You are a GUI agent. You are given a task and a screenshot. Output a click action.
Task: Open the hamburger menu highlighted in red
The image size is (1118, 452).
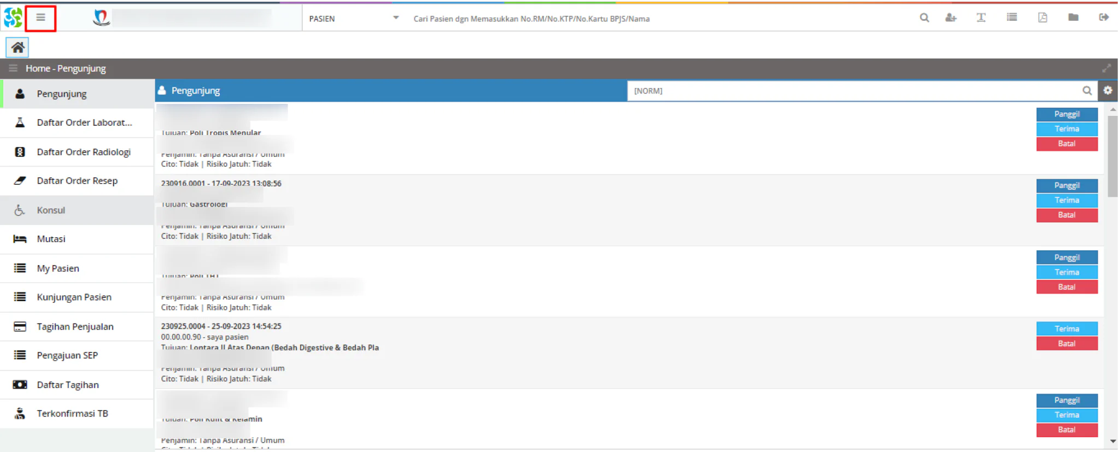coord(40,18)
